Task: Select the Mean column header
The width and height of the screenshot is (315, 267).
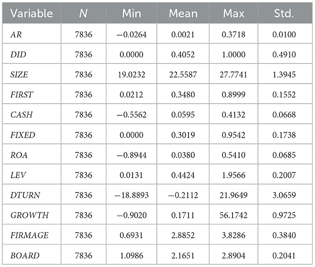Action: 183,14
